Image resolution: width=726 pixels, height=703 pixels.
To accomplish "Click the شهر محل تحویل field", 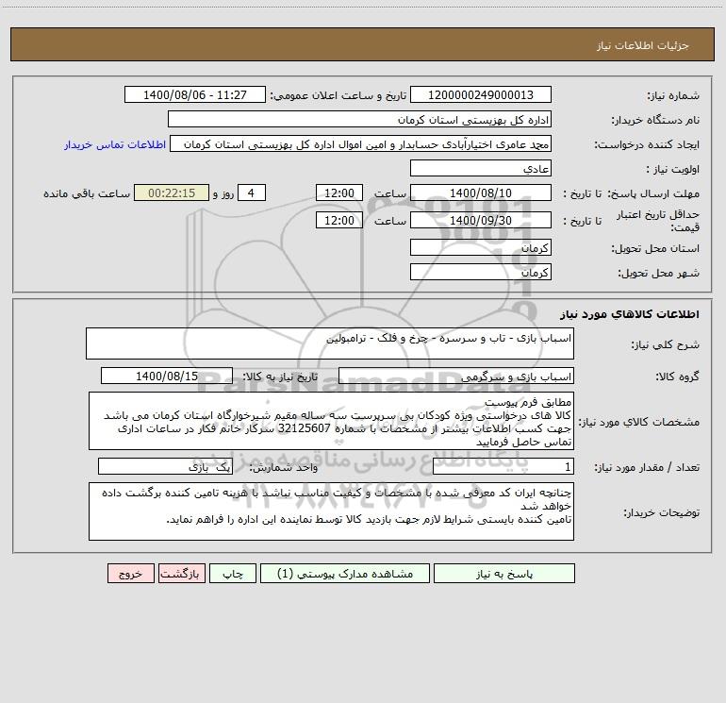I will pos(481,272).
